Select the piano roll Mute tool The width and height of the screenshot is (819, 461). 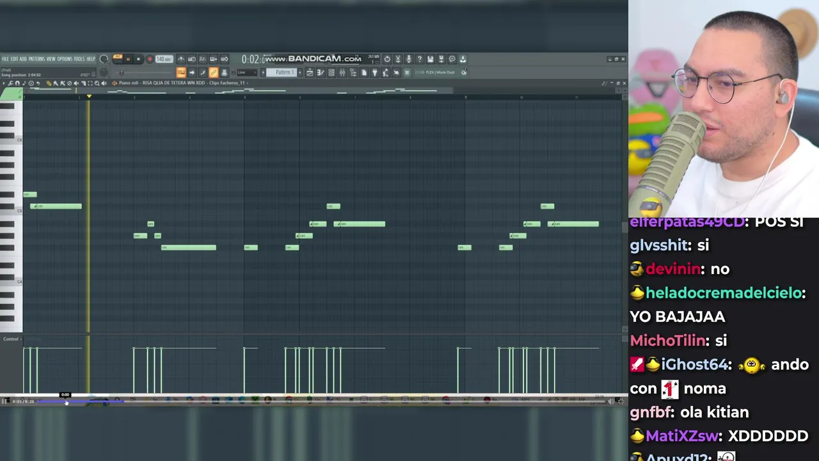[x=76, y=83]
